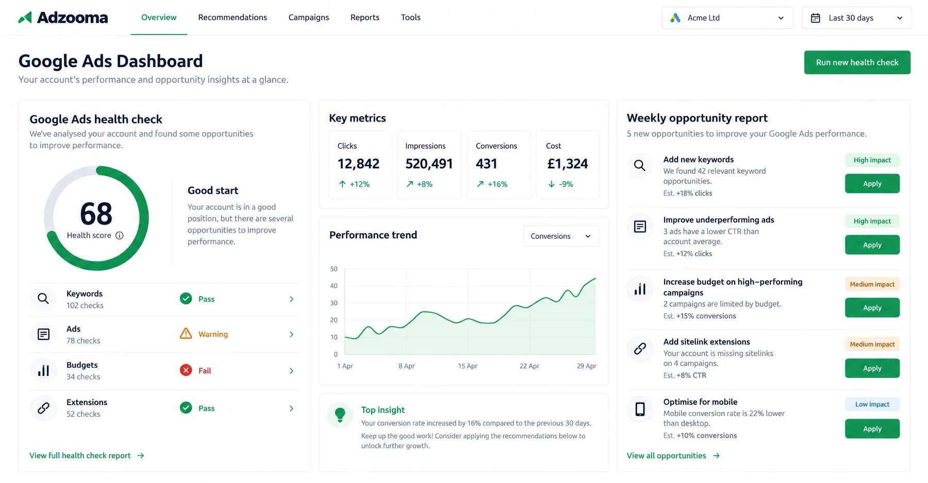This screenshot has height=483, width=928.
Task: Go to the Campaigns tab
Action: 309,18
